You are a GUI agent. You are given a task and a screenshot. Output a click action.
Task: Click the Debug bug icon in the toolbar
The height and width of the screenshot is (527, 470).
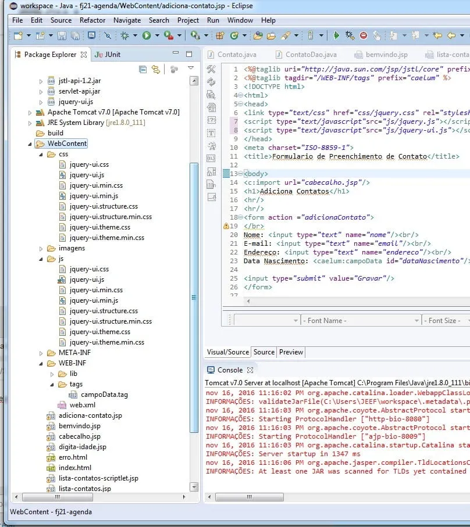(x=124, y=35)
